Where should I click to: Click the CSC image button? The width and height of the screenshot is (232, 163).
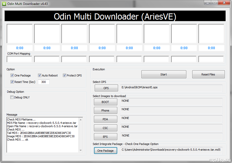pos(105,128)
